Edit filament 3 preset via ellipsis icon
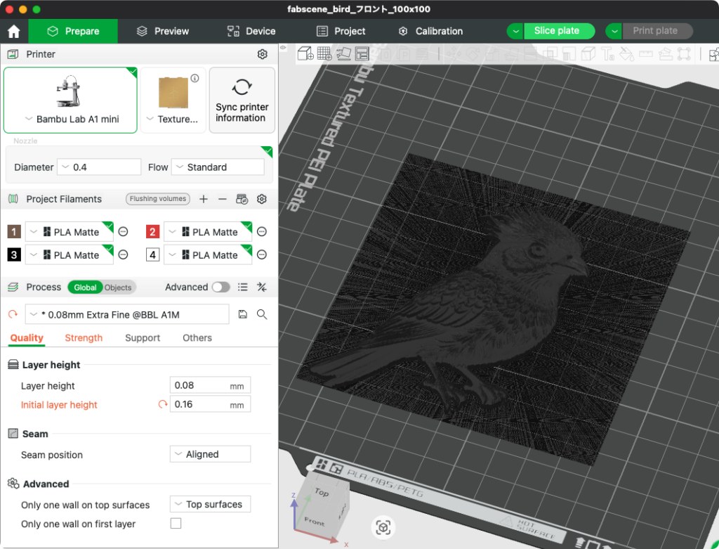This screenshot has height=549, width=719. pos(123,254)
